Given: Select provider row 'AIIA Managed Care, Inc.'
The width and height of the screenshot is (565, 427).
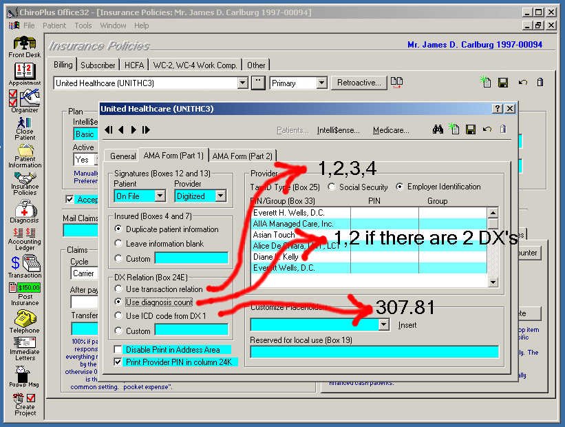Looking at the screenshot, I should click(x=369, y=224).
